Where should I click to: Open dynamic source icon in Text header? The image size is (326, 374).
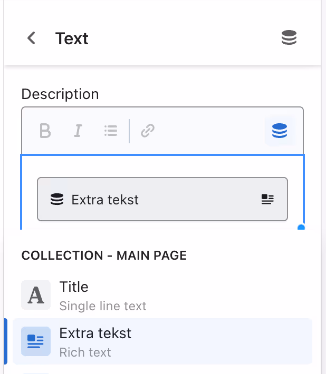(289, 37)
